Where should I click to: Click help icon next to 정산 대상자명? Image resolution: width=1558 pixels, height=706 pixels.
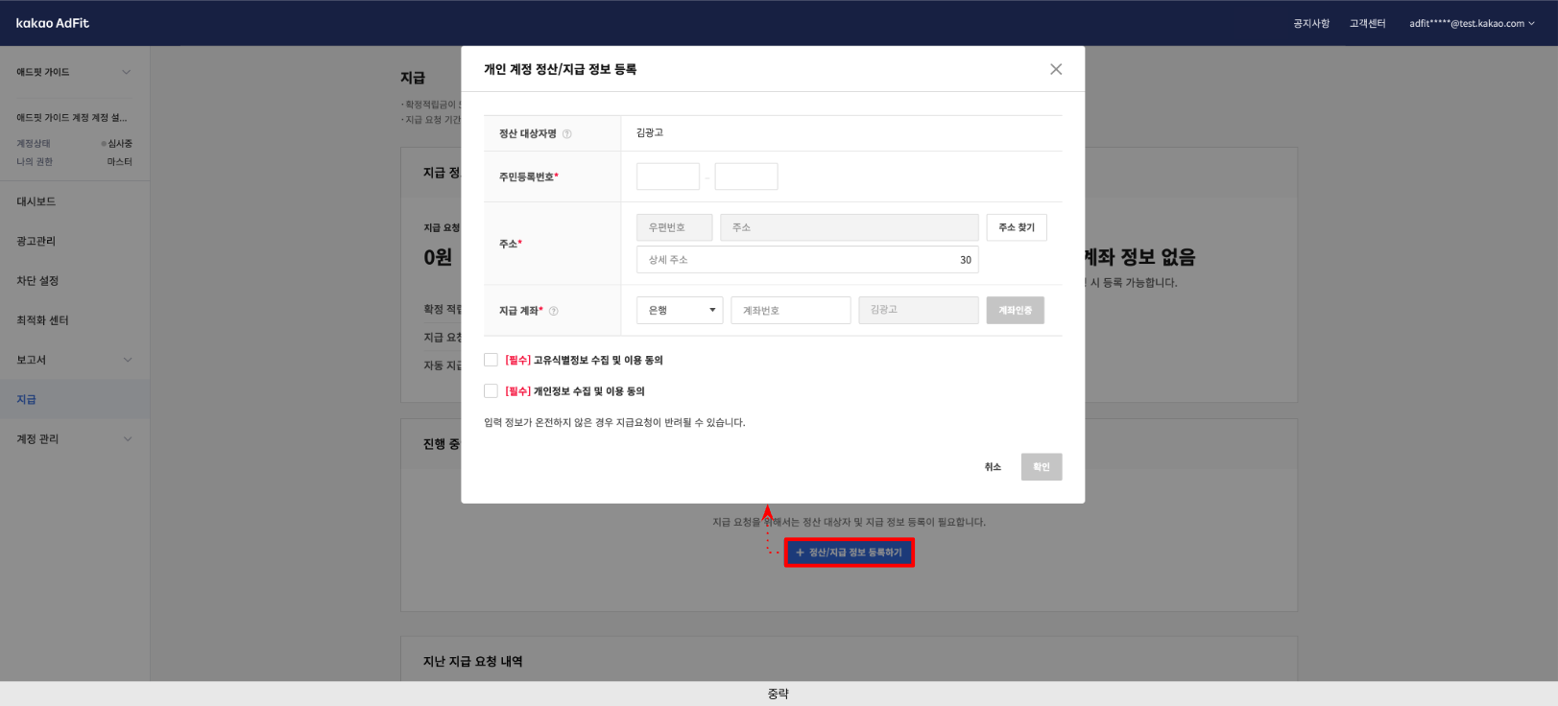566,134
